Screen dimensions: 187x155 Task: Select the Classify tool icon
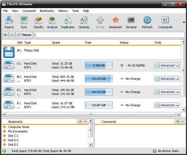coord(38,22)
